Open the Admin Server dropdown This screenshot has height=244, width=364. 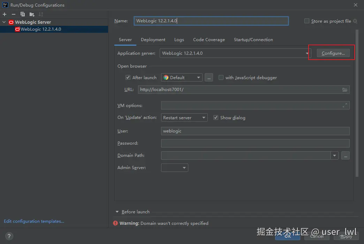pos(175,168)
